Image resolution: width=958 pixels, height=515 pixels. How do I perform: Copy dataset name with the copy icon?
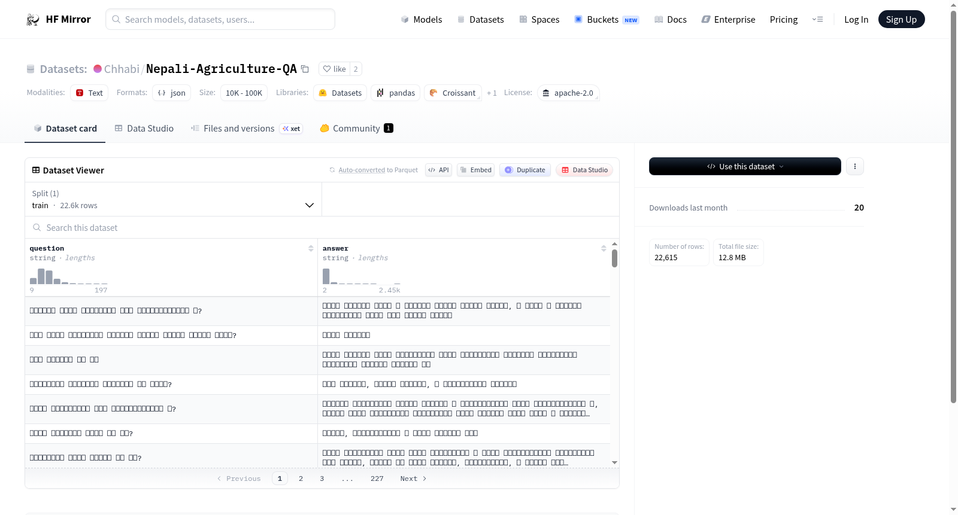tap(305, 69)
